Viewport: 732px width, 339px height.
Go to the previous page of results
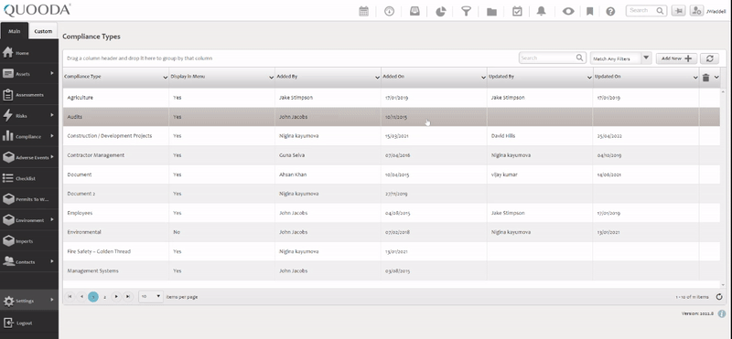click(x=81, y=297)
